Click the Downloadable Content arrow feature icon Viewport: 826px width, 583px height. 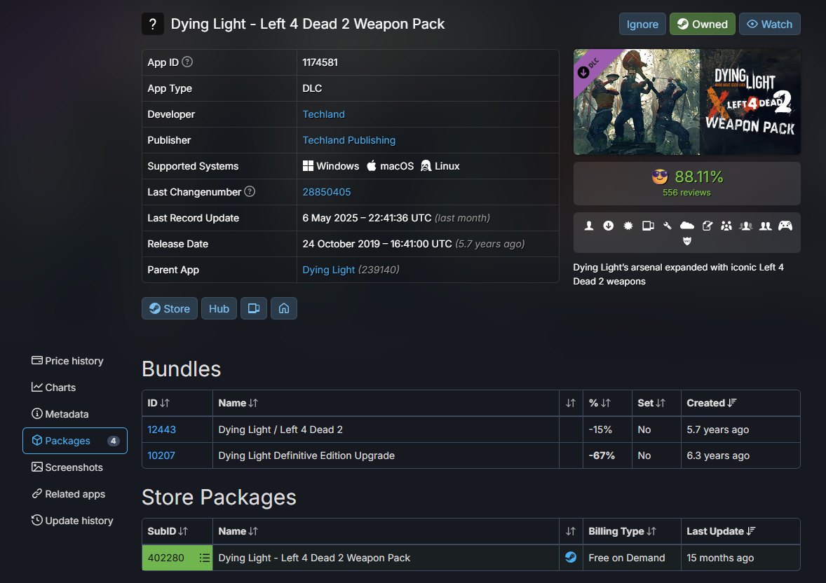tap(609, 226)
